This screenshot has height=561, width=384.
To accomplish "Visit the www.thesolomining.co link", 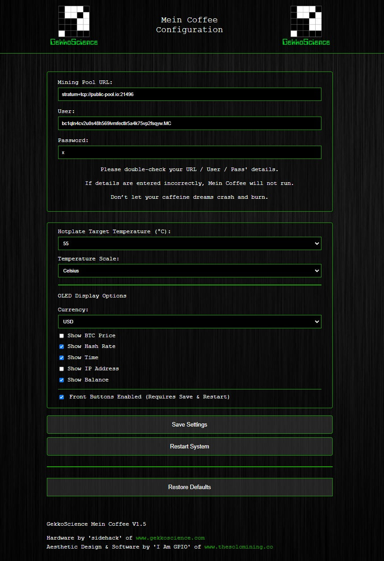I will click(x=238, y=547).
